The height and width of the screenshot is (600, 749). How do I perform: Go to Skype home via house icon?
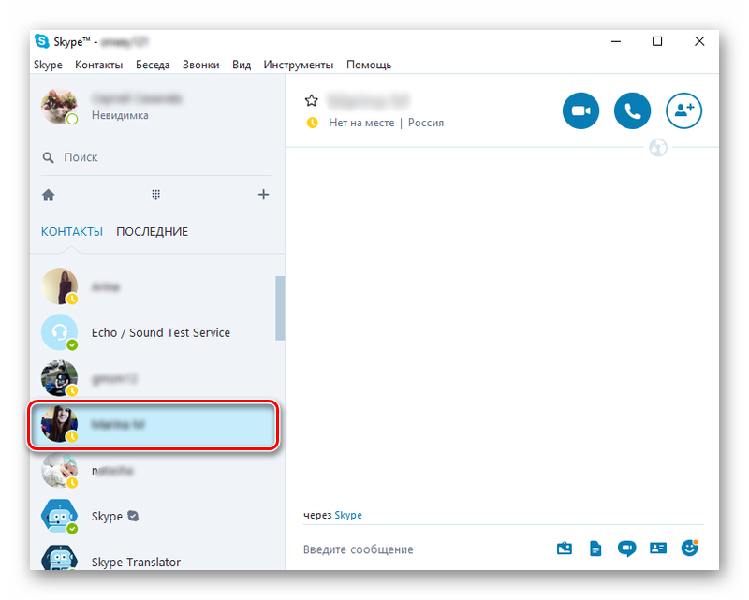49,195
